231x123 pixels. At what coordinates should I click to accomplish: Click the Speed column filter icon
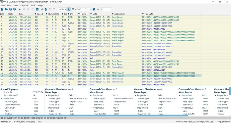coord(35,14)
